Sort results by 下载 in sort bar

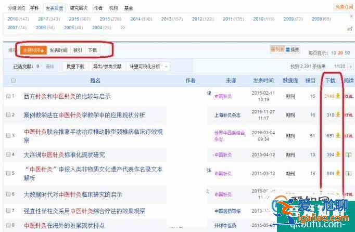click(92, 50)
